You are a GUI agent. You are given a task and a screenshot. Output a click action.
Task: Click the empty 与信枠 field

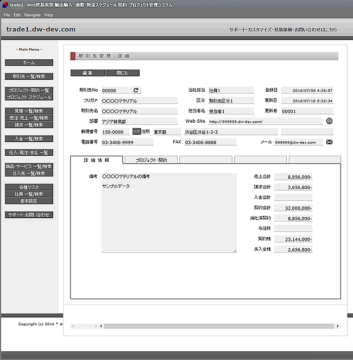pos(293,228)
